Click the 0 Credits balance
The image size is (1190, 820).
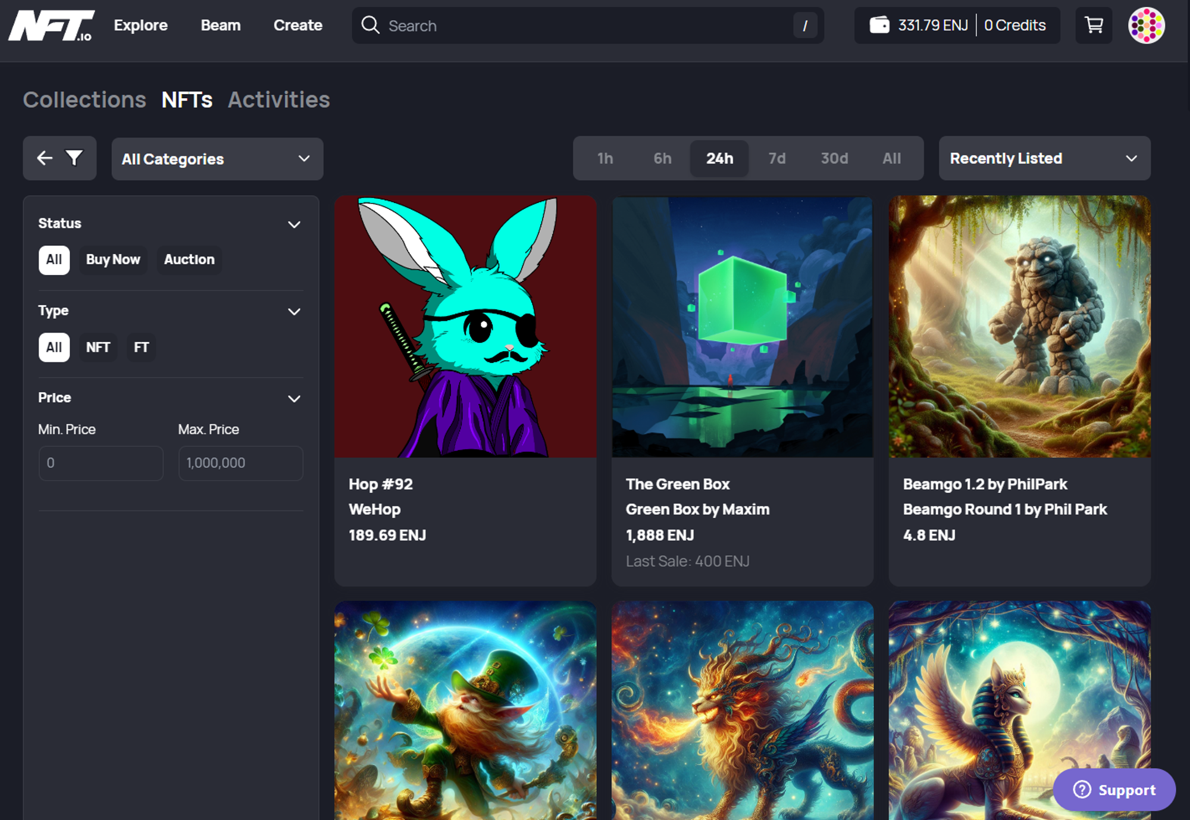[x=1015, y=25]
